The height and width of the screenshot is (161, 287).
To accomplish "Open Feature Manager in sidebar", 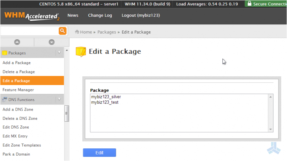I will pos(18,90).
